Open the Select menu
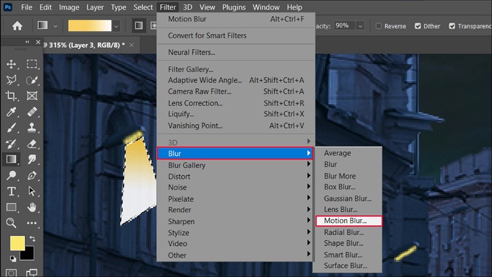 click(x=143, y=7)
